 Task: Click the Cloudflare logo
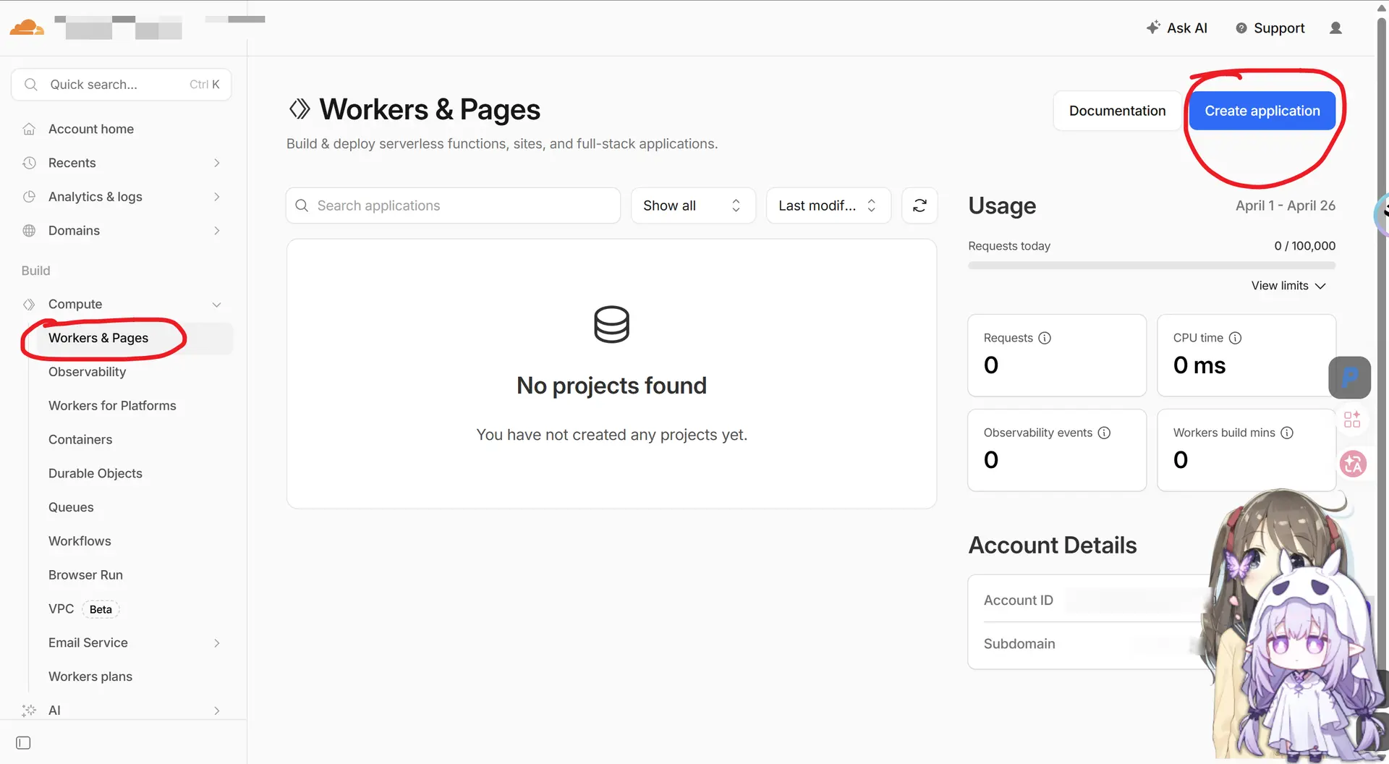coord(27,27)
